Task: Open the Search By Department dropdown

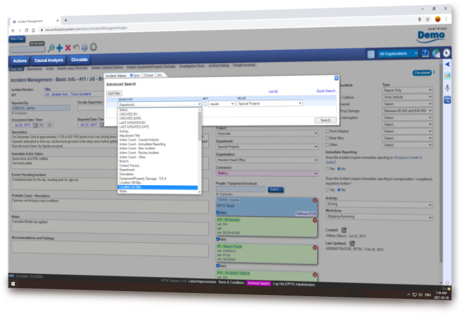Action: click(159, 104)
